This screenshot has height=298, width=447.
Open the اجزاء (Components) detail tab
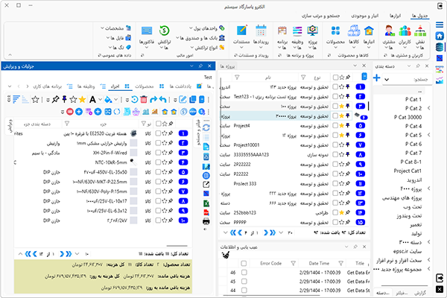tap(115, 86)
